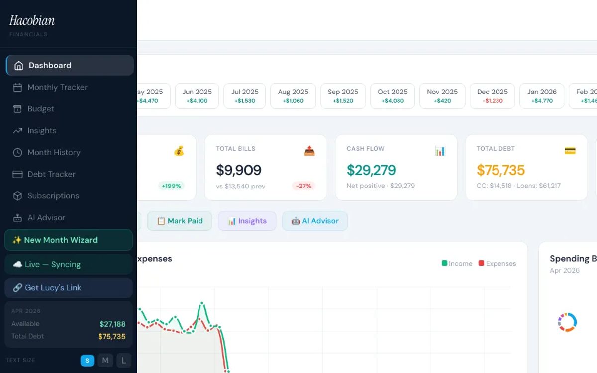Open Month History from sidebar
This screenshot has width=597, height=373.
pyautogui.click(x=70, y=152)
